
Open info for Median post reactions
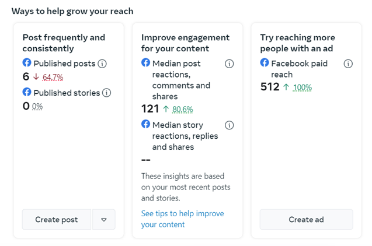pos(230,64)
